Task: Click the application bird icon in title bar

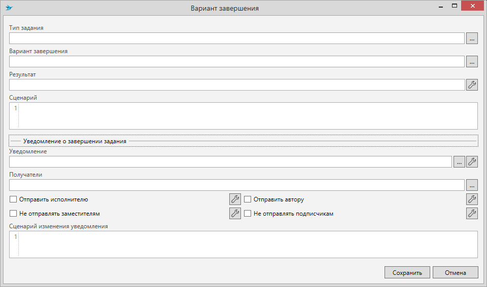Action: (9, 8)
